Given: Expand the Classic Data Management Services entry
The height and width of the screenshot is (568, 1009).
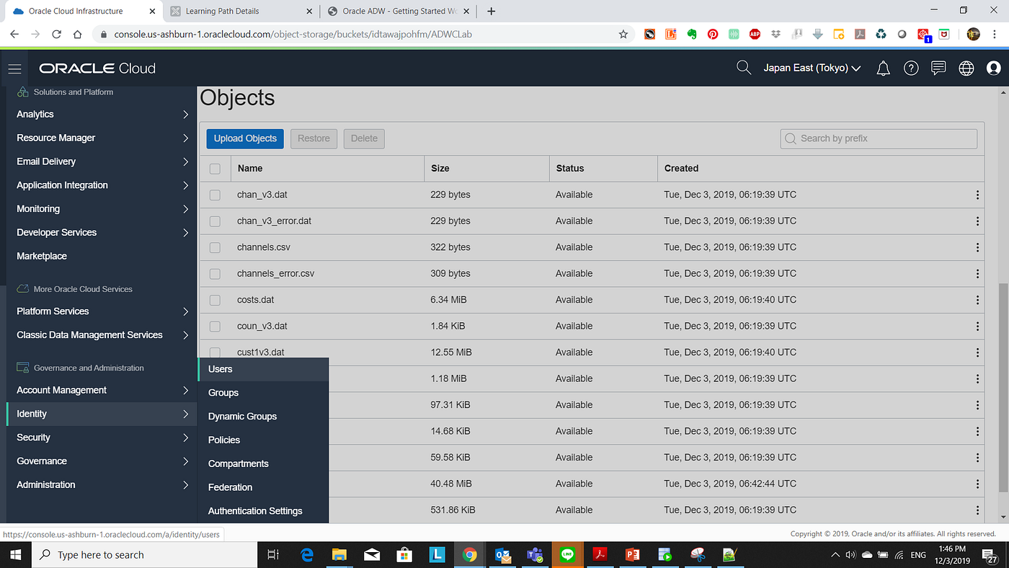Looking at the screenshot, I should [x=102, y=335].
